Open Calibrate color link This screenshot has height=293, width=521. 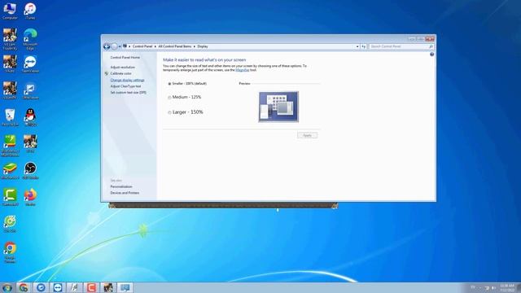point(120,73)
